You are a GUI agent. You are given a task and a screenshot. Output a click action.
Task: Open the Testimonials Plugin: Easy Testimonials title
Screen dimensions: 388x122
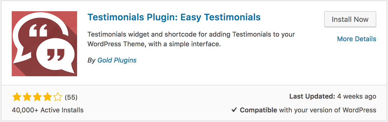coord(174,17)
